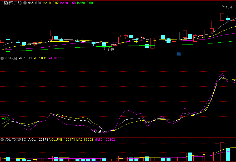Click the 入顶 signal marker
This screenshot has width=236, height=162.
(x=6, y=119)
